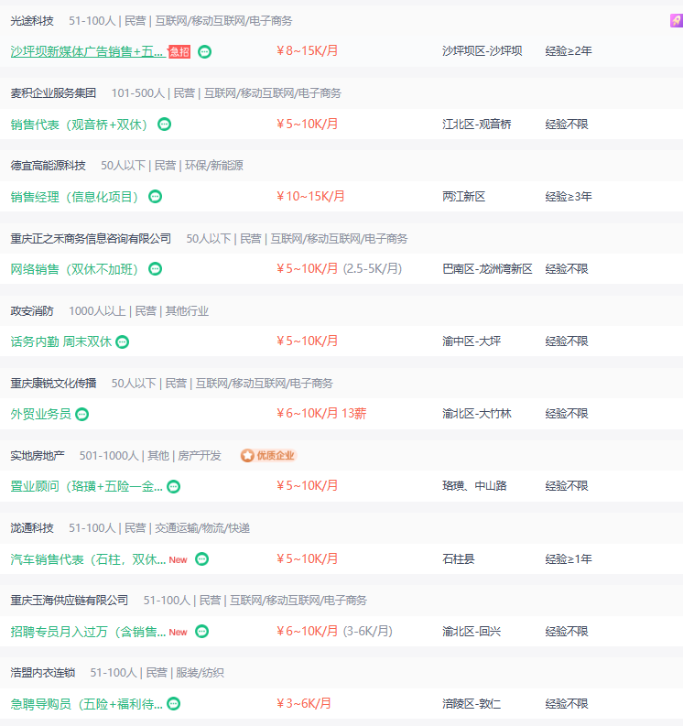Click location 沙坪坝区-沙坪坝

[482, 51]
